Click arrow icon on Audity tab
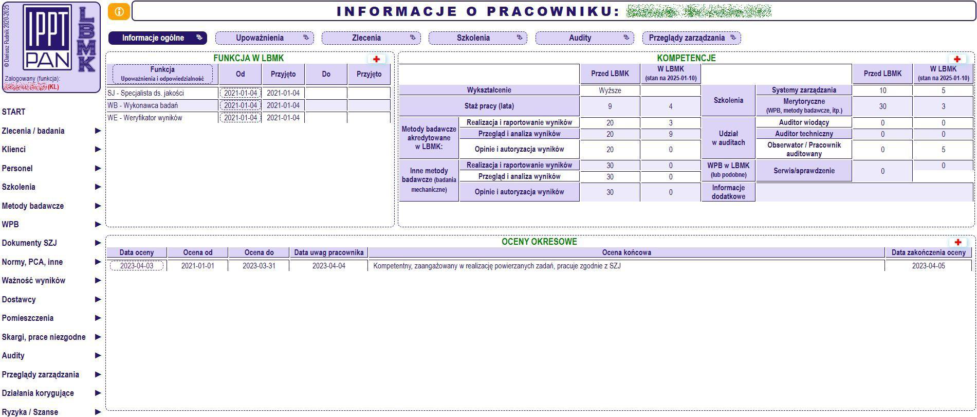Screen dimensions: 977x417 pos(626,38)
